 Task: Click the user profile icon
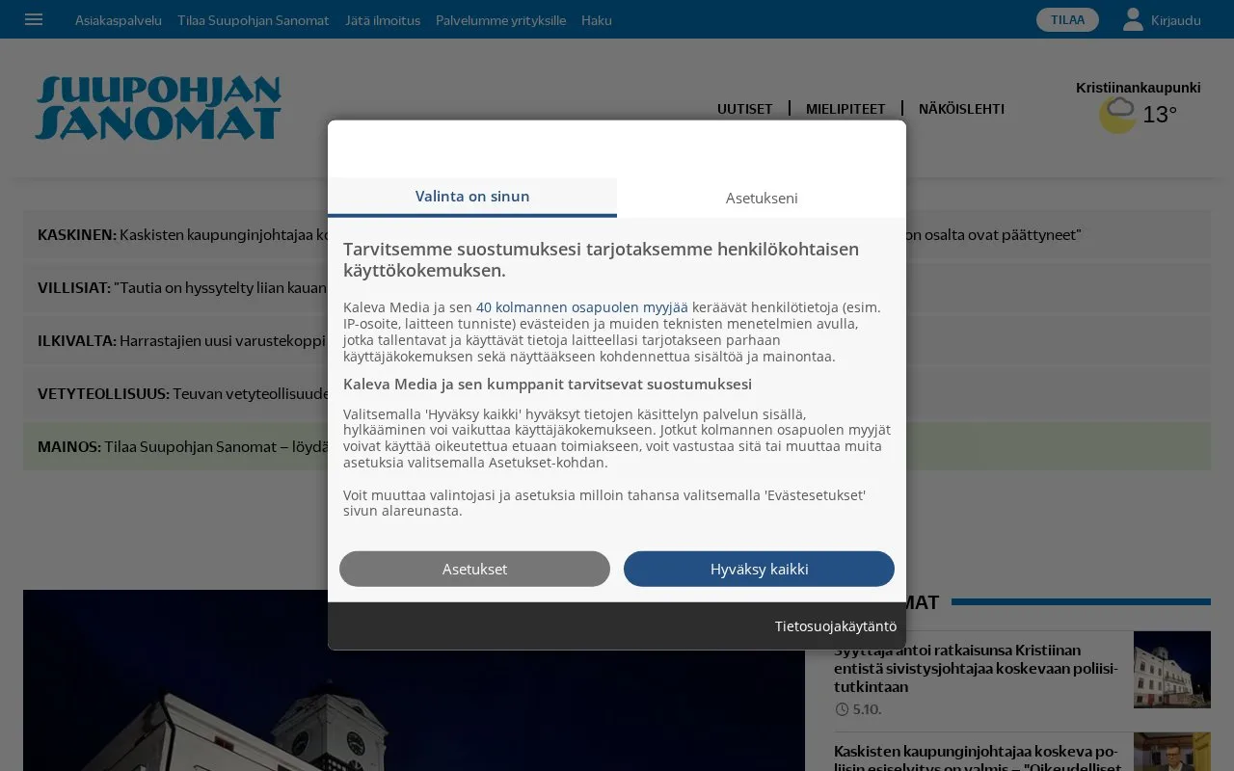(1133, 19)
